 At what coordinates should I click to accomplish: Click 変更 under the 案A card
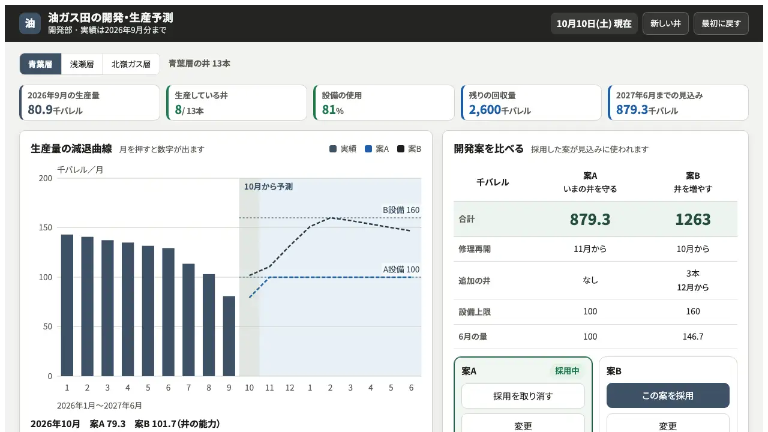[x=523, y=424]
